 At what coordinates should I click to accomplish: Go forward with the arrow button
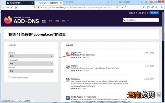point(8,7)
